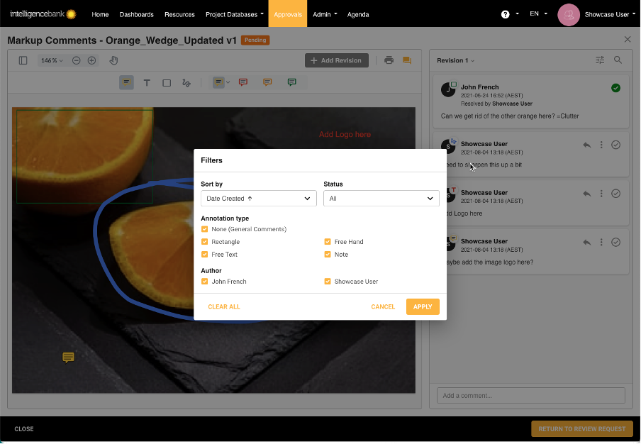Disable the John French author filter
641x444 pixels.
(205, 280)
